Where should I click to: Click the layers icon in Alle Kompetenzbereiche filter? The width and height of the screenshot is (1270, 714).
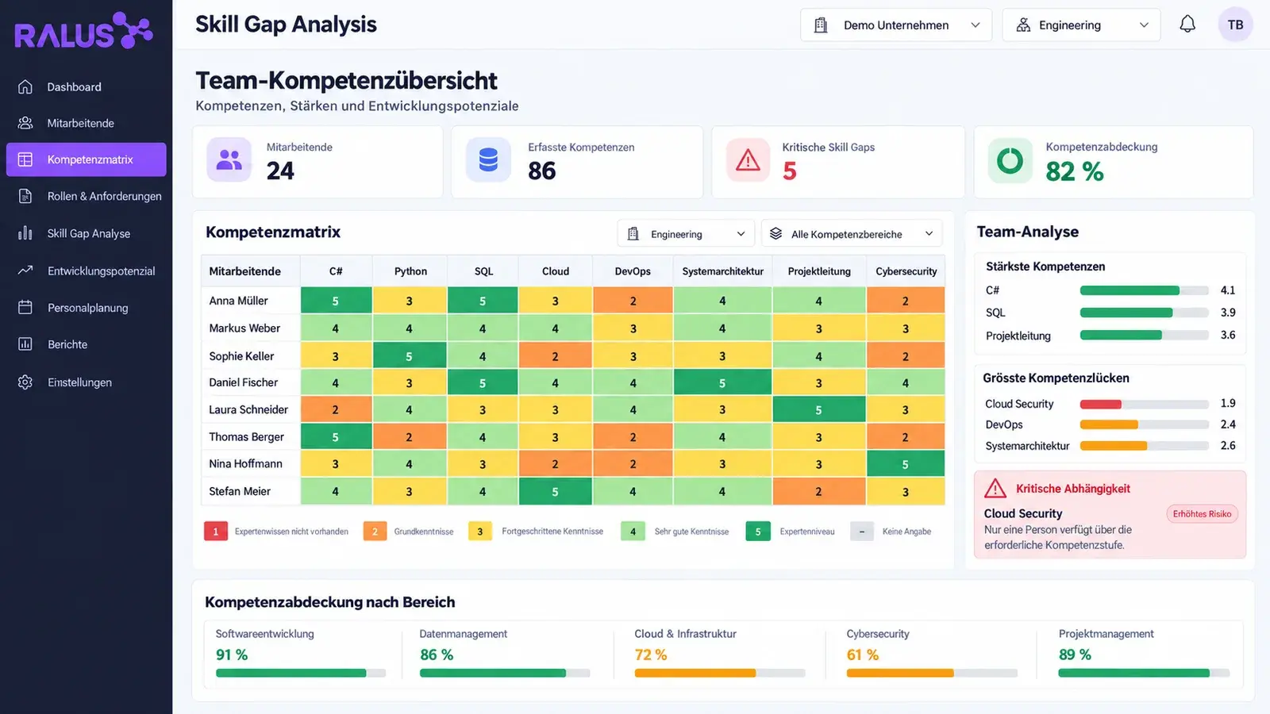(776, 234)
